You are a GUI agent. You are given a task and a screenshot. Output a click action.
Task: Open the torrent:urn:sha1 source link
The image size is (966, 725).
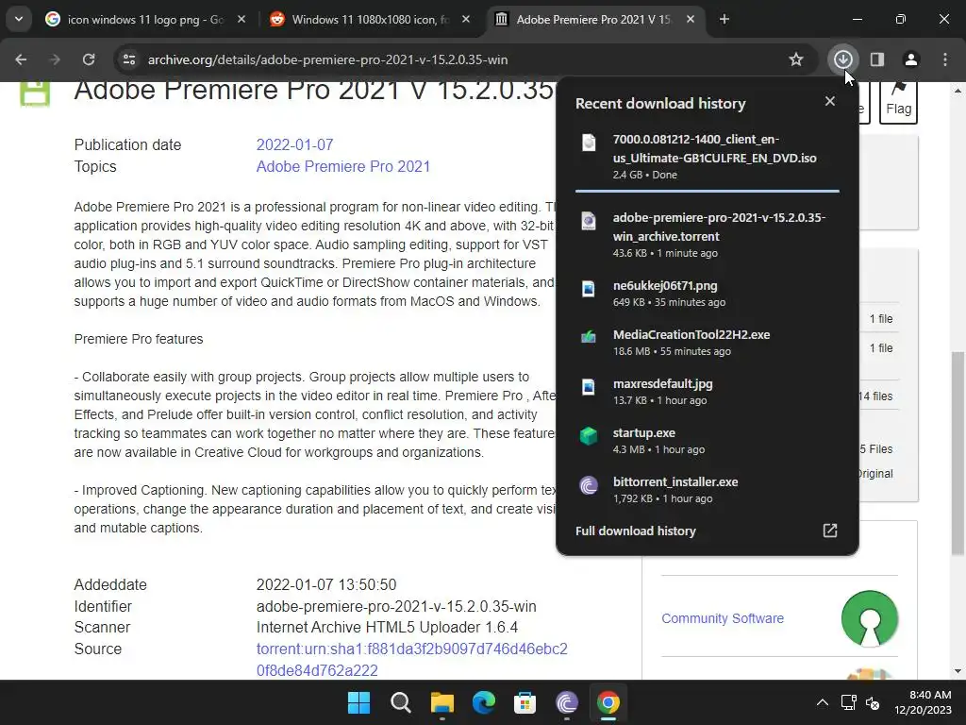(411, 660)
